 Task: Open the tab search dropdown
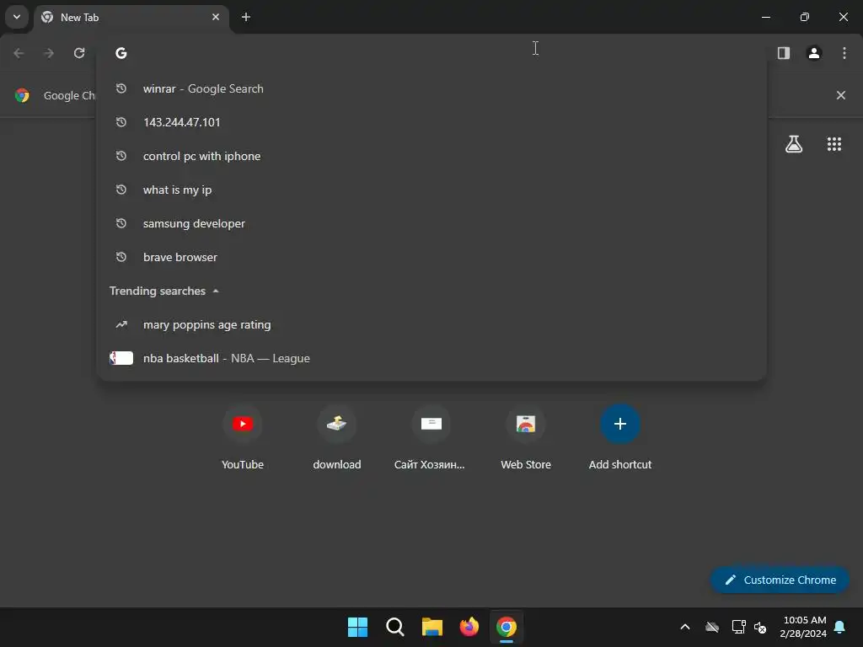tap(17, 17)
